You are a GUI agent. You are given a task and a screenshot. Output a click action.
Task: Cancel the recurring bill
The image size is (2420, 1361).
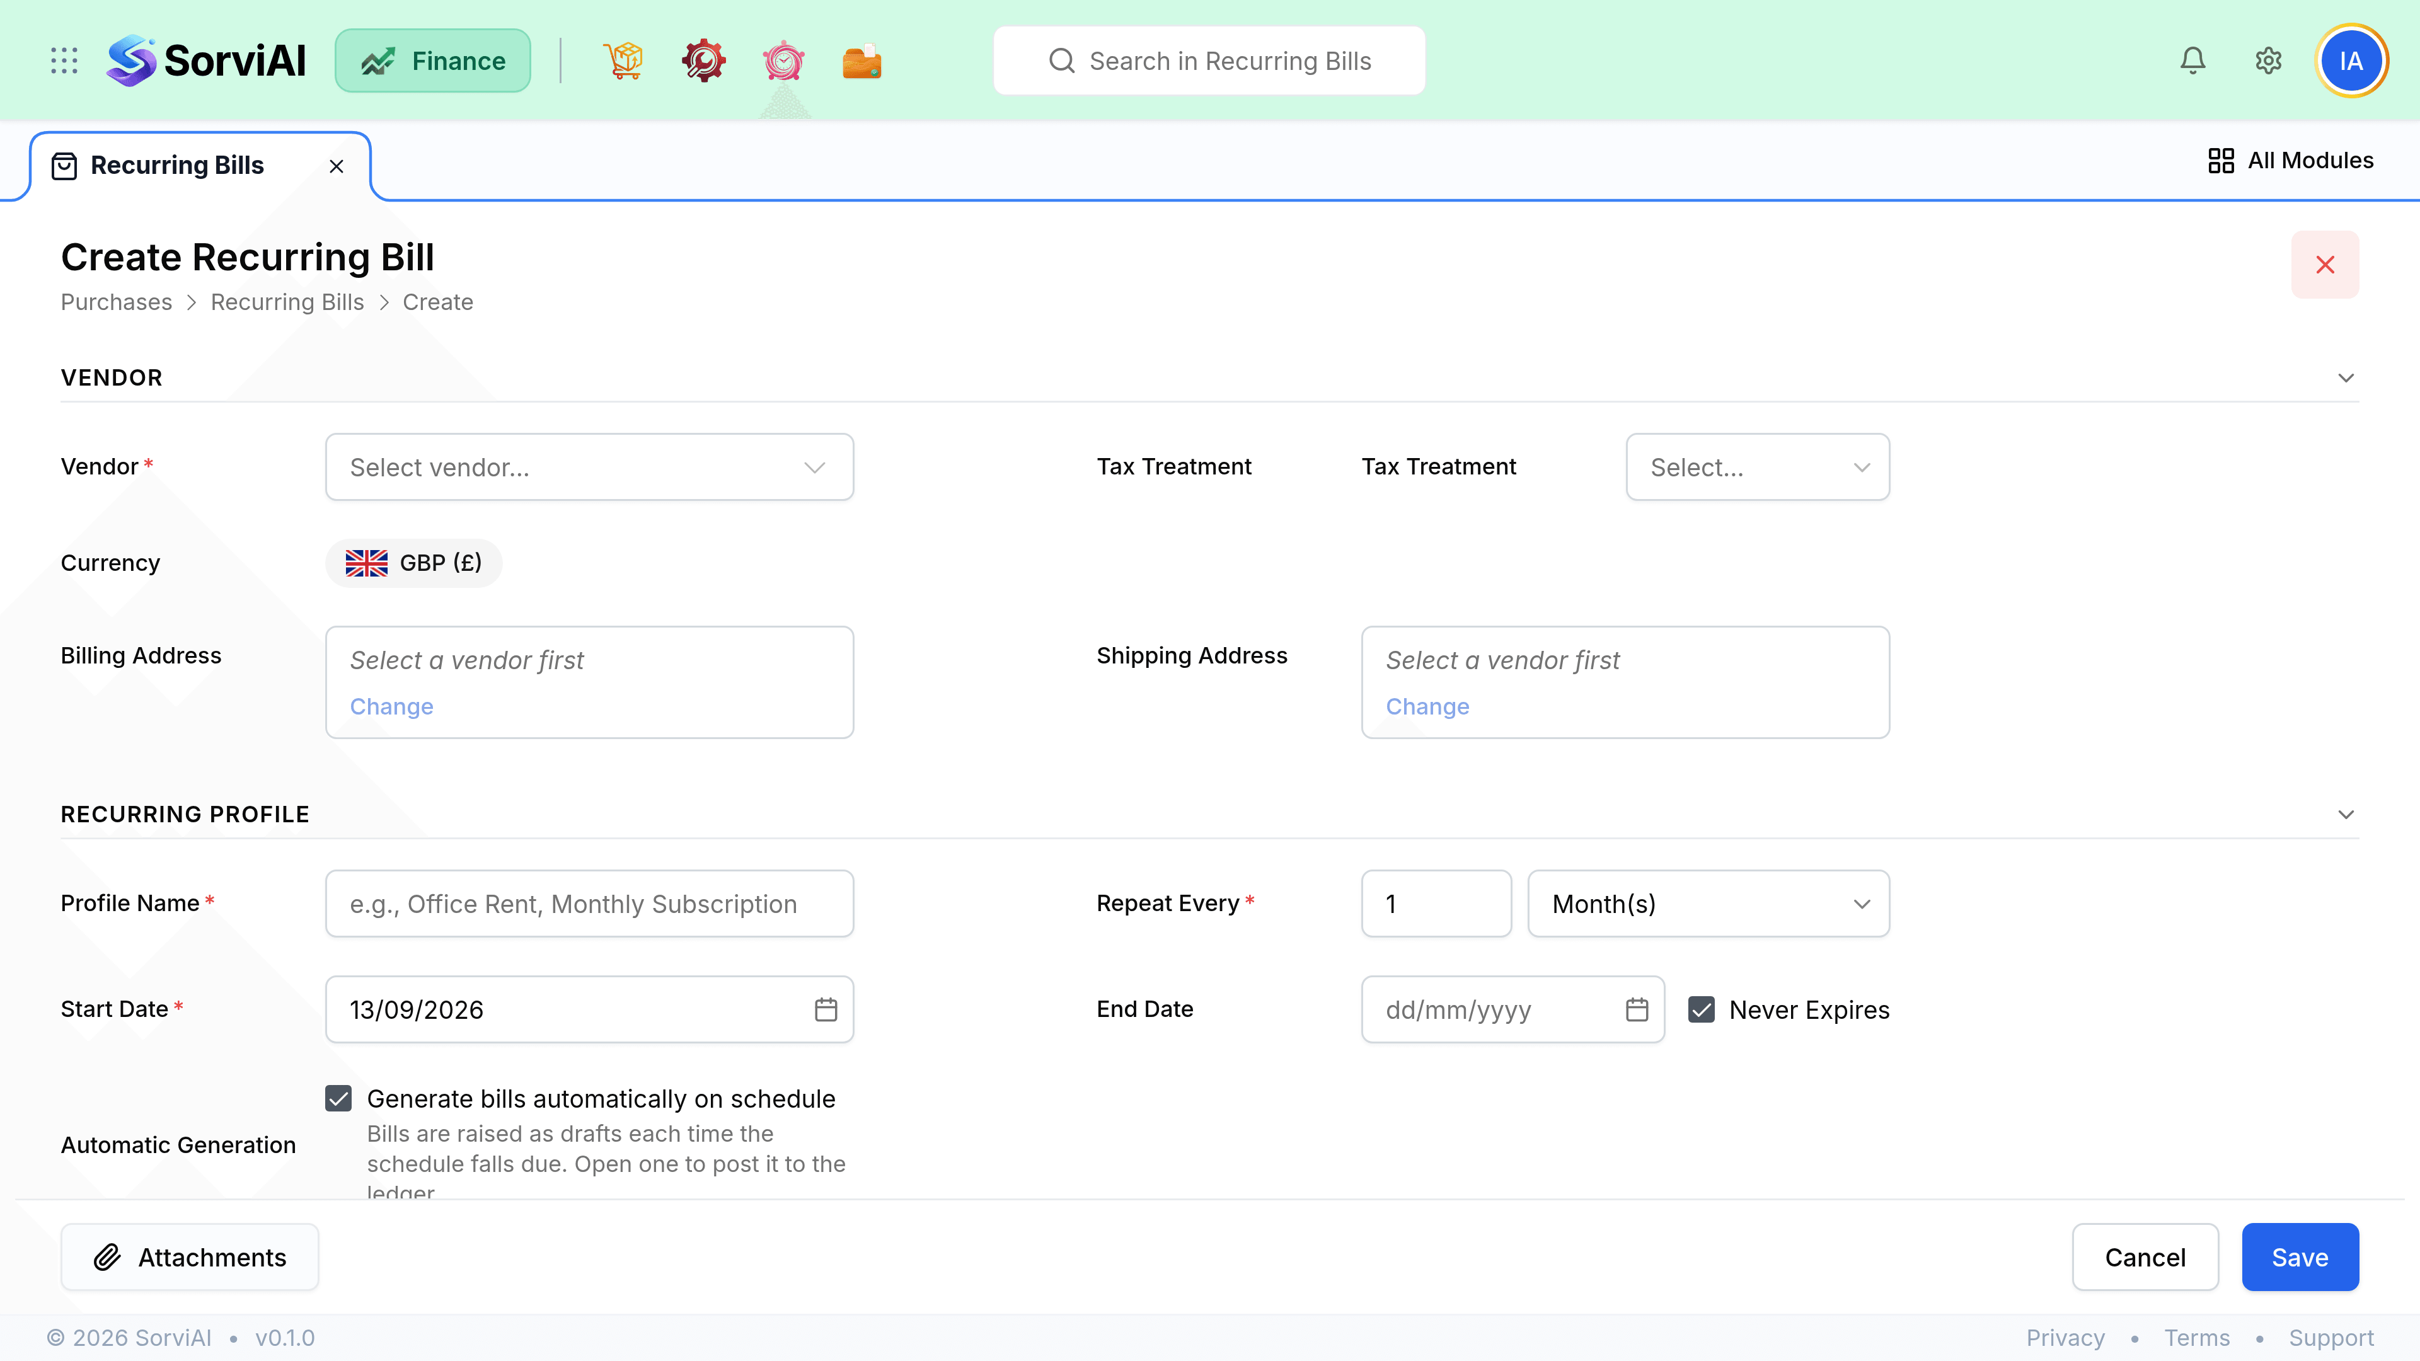tap(2145, 1258)
